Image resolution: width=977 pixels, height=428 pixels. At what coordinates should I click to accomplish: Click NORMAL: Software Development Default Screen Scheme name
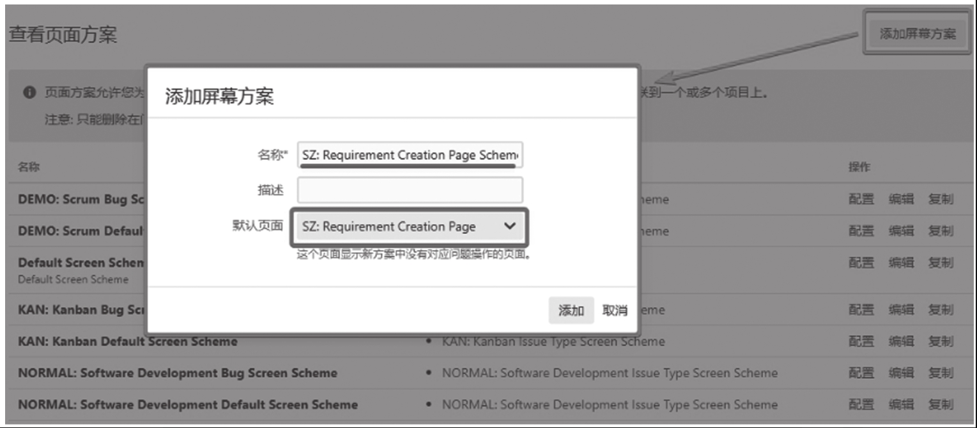(x=188, y=404)
